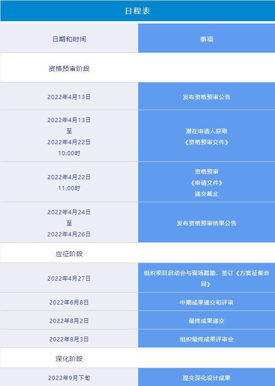Select the 中期成果递交和评审 cell
This screenshot has height=386, width=275.
coord(206,302)
